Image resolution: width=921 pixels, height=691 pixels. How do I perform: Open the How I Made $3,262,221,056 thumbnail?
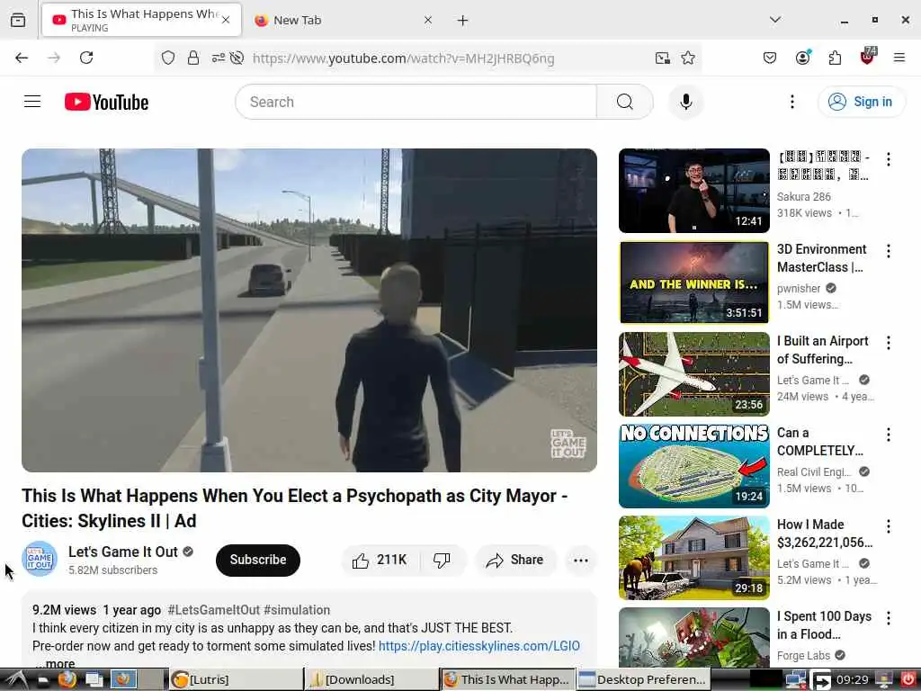(x=693, y=558)
